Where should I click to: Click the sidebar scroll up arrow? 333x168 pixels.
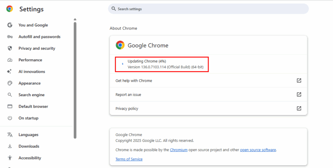click(75, 20)
